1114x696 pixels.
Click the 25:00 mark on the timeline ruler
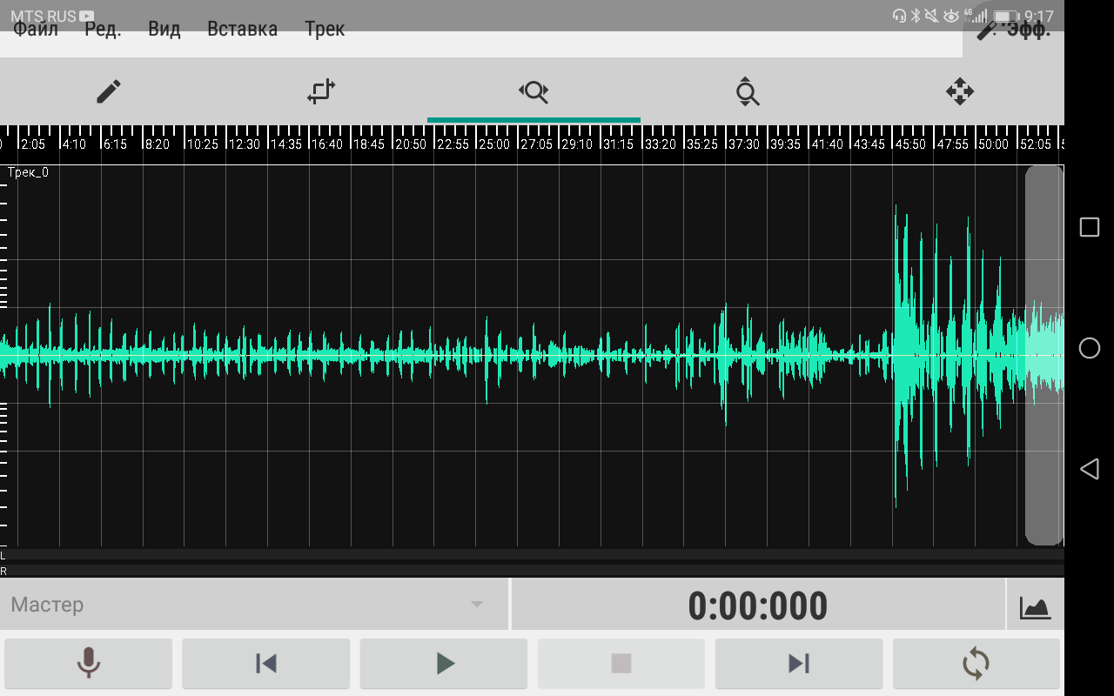(x=494, y=144)
